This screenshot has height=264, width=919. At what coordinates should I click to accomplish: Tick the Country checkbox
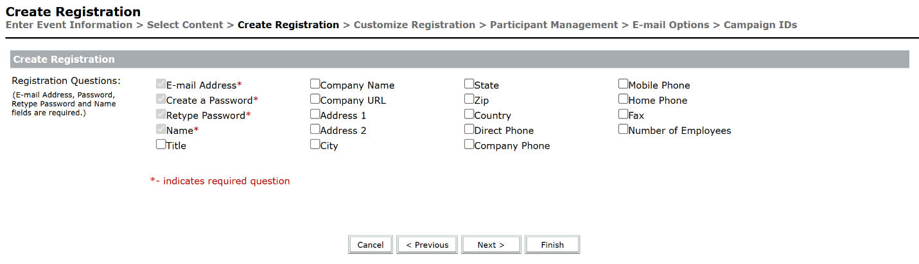click(x=469, y=114)
